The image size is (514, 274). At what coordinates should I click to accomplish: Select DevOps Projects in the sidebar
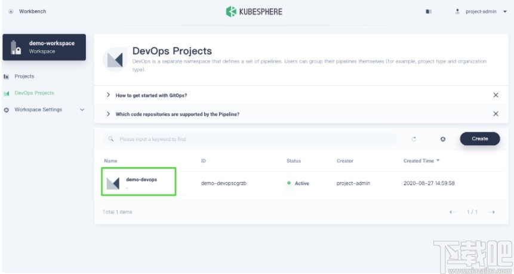click(x=34, y=93)
